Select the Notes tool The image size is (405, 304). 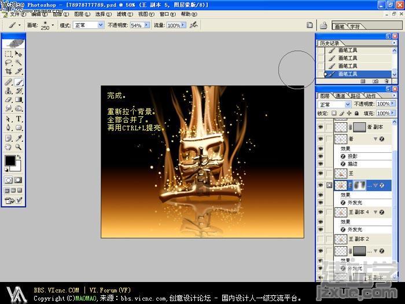coord(8,138)
